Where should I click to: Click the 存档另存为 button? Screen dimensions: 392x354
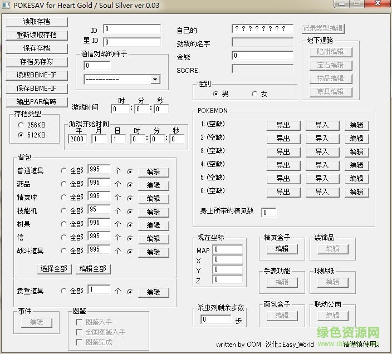tap(37, 62)
